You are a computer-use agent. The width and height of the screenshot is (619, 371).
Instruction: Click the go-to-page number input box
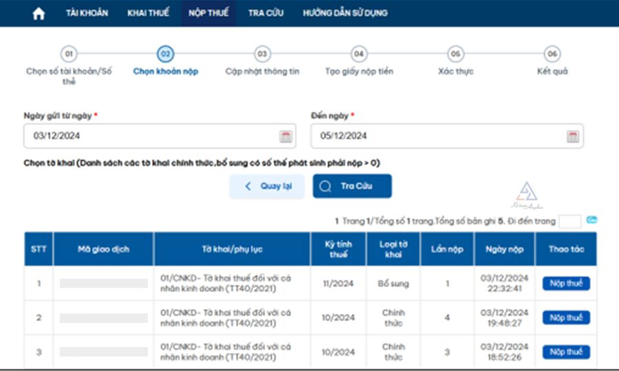(569, 221)
